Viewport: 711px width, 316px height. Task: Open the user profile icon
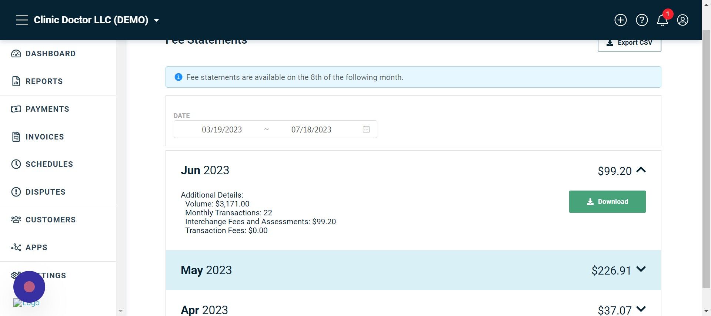point(682,20)
